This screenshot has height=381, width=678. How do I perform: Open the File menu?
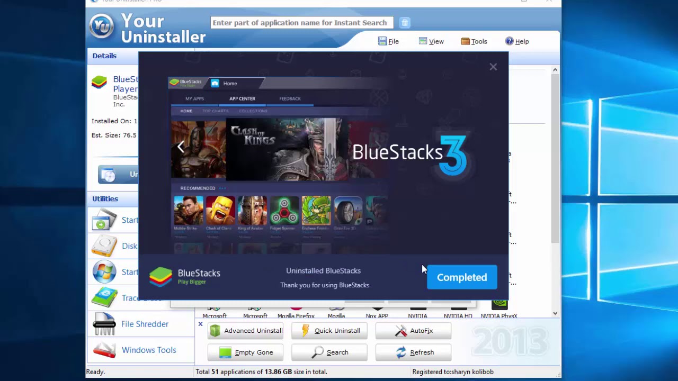point(388,41)
